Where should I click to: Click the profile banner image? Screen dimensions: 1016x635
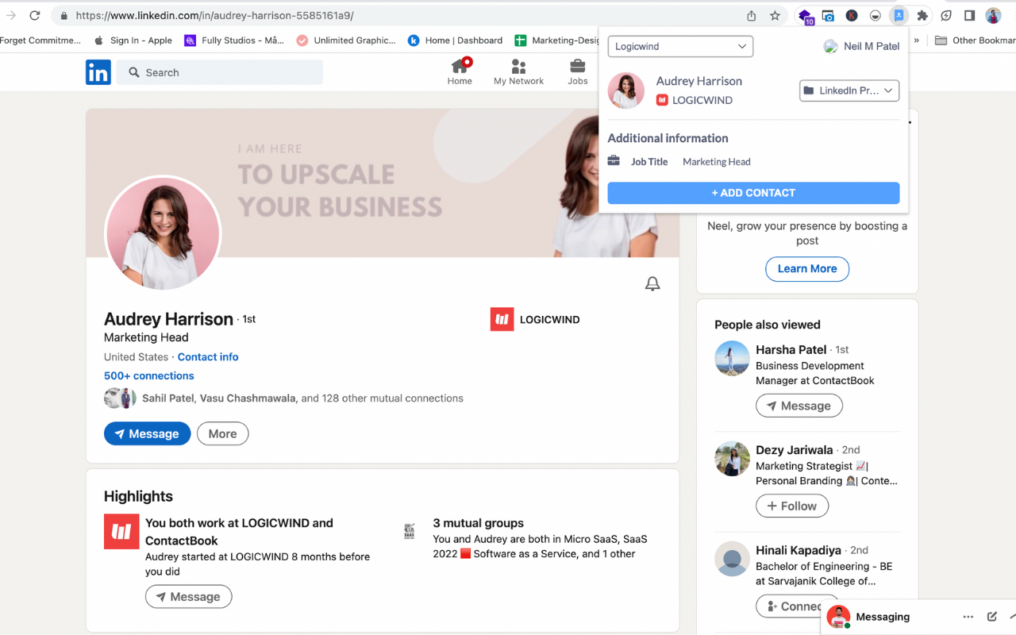(381, 183)
